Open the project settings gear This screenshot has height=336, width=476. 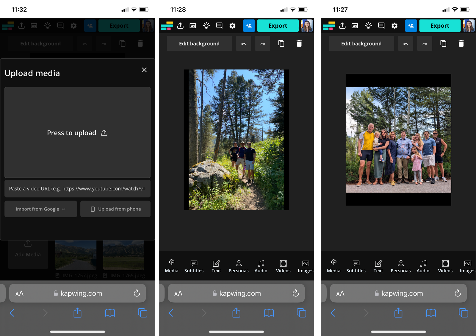[232, 26]
